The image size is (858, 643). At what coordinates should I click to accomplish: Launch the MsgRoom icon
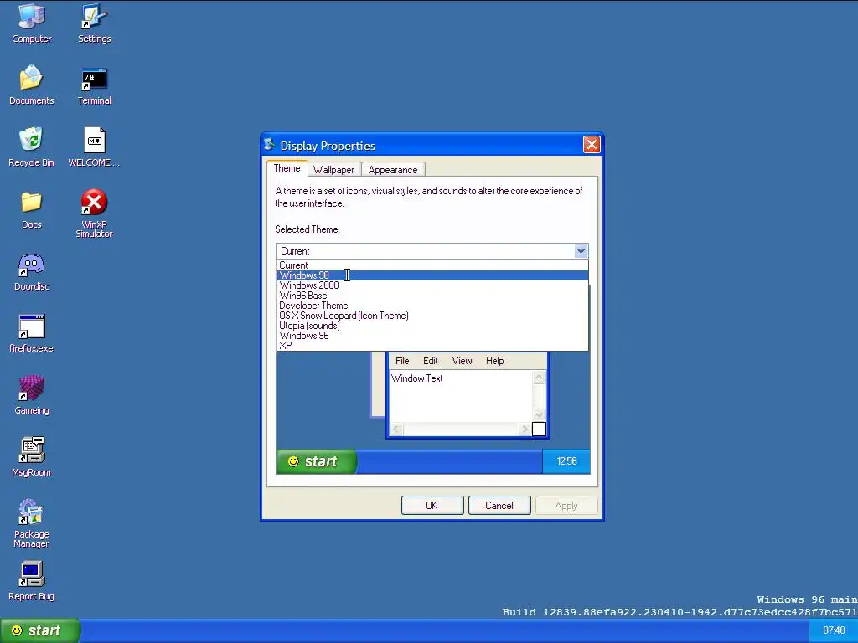pos(31,457)
